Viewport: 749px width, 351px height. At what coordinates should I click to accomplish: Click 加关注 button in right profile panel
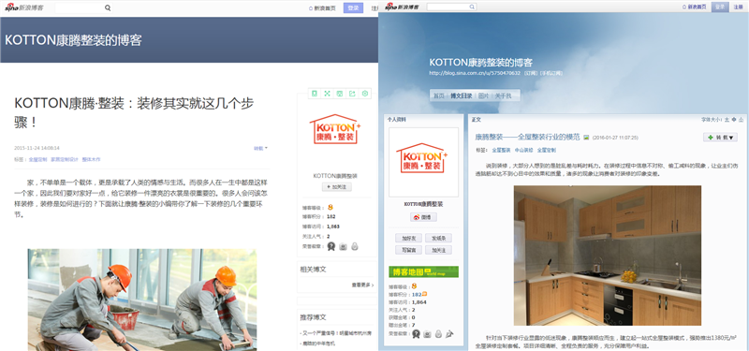pos(438,250)
